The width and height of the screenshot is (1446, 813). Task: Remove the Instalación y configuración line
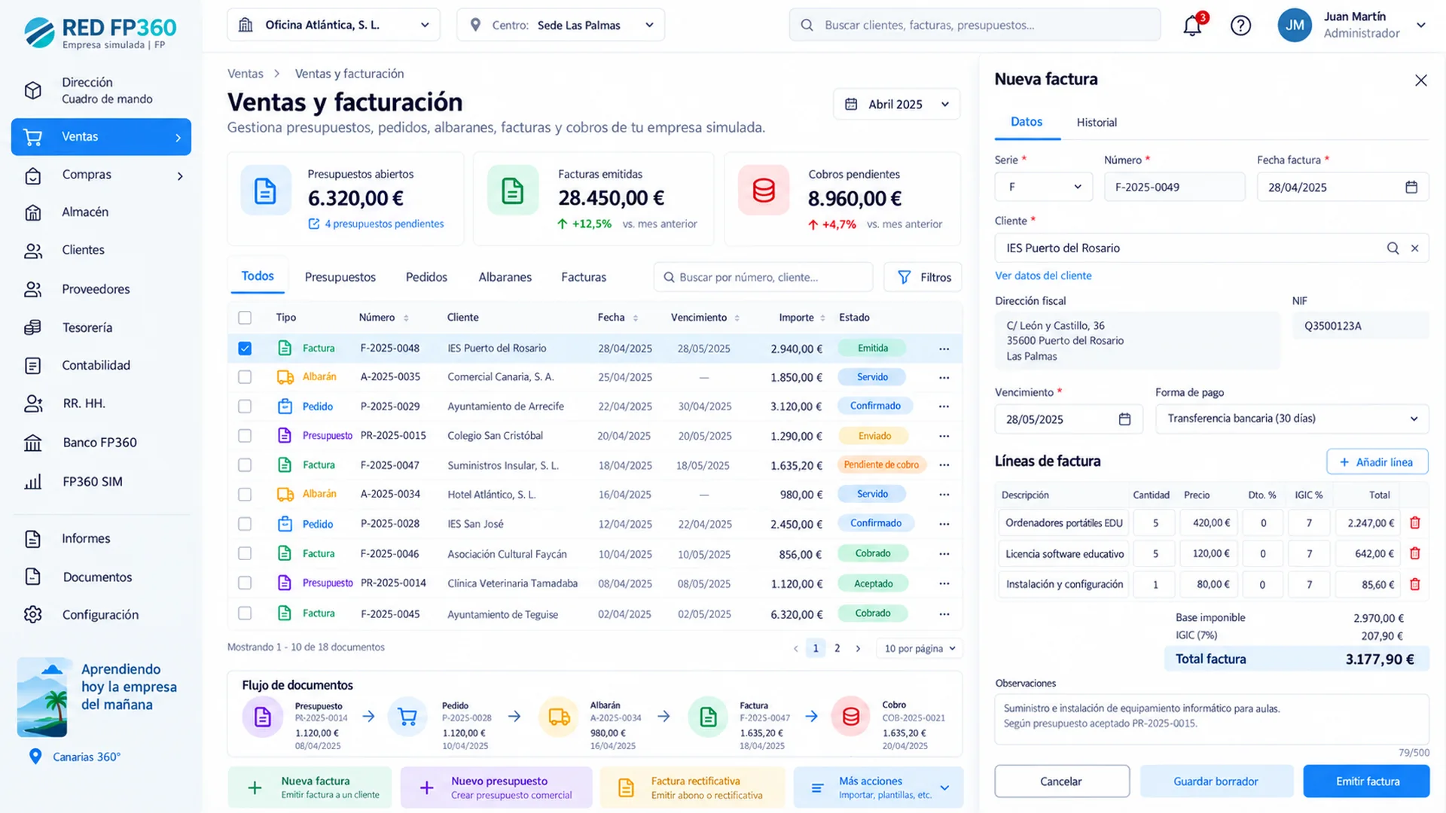point(1415,584)
